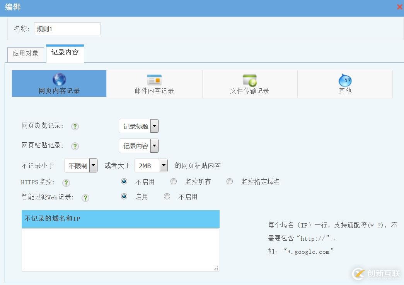Click the 不记录的域名和IP text area
The width and height of the screenshot is (404, 285).
pyautogui.click(x=120, y=250)
